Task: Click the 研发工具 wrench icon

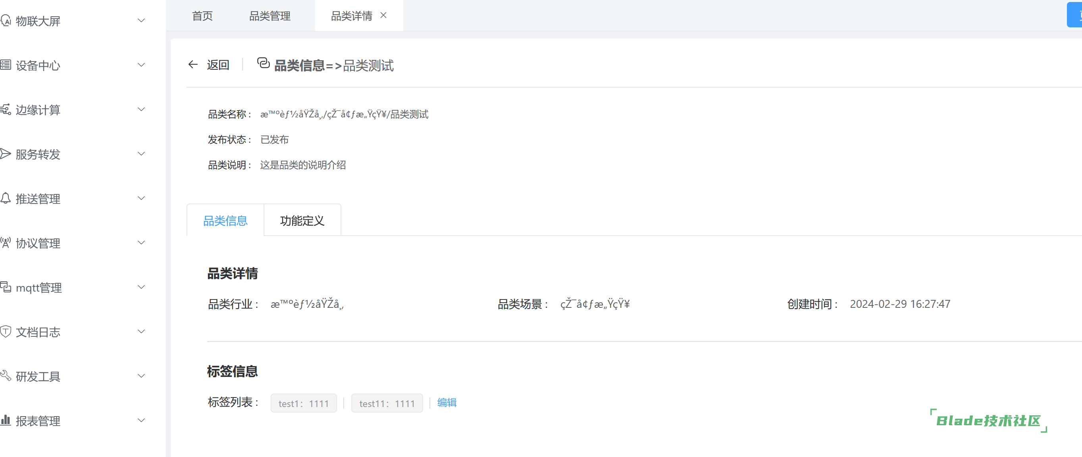Action: (x=6, y=376)
